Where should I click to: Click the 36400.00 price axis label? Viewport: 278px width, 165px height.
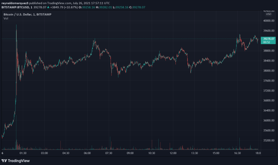click(269, 111)
